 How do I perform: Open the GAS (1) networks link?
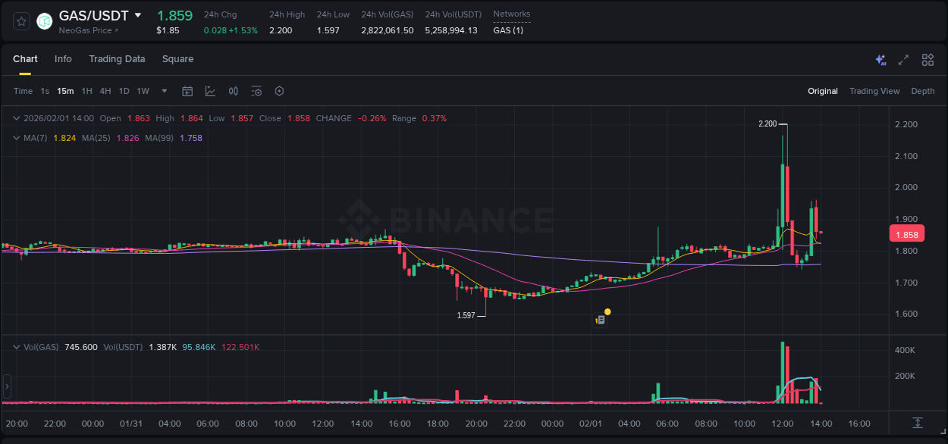point(508,30)
